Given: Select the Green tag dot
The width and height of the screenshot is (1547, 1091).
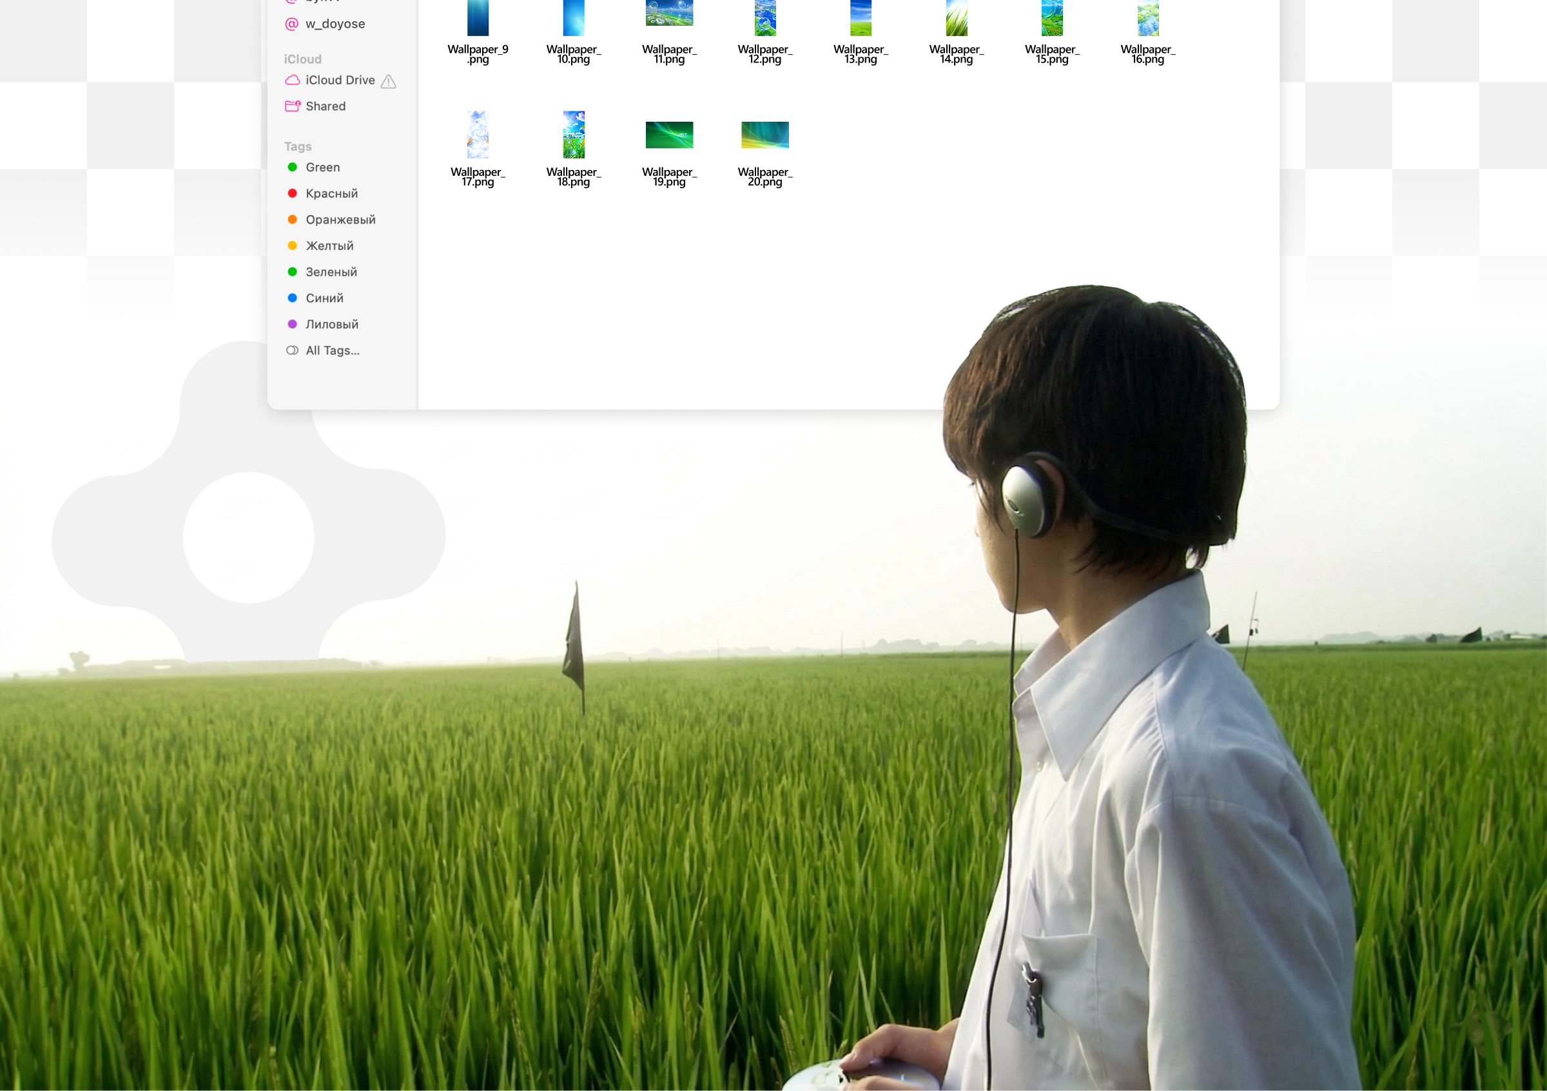Looking at the screenshot, I should click(x=293, y=167).
